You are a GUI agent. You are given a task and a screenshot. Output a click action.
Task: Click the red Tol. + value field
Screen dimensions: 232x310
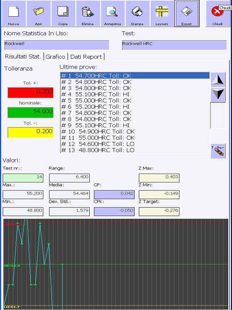coord(31,92)
